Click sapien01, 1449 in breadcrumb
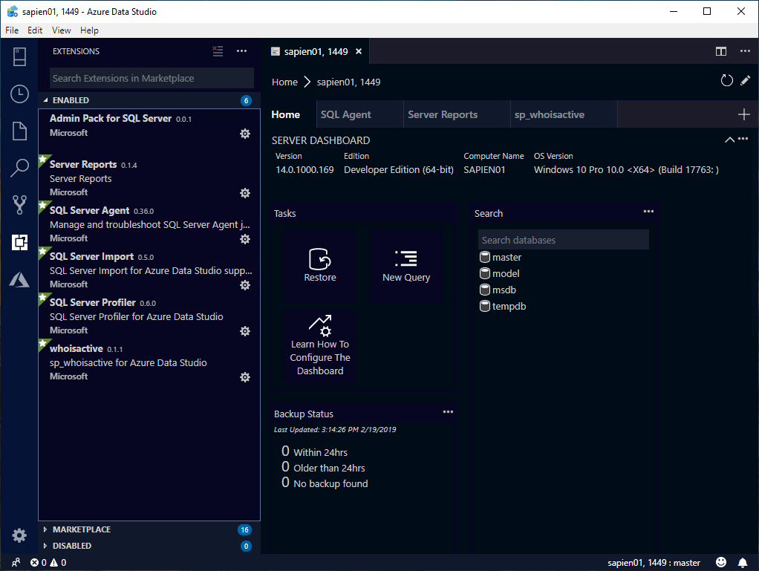This screenshot has height=571, width=759. 348,82
